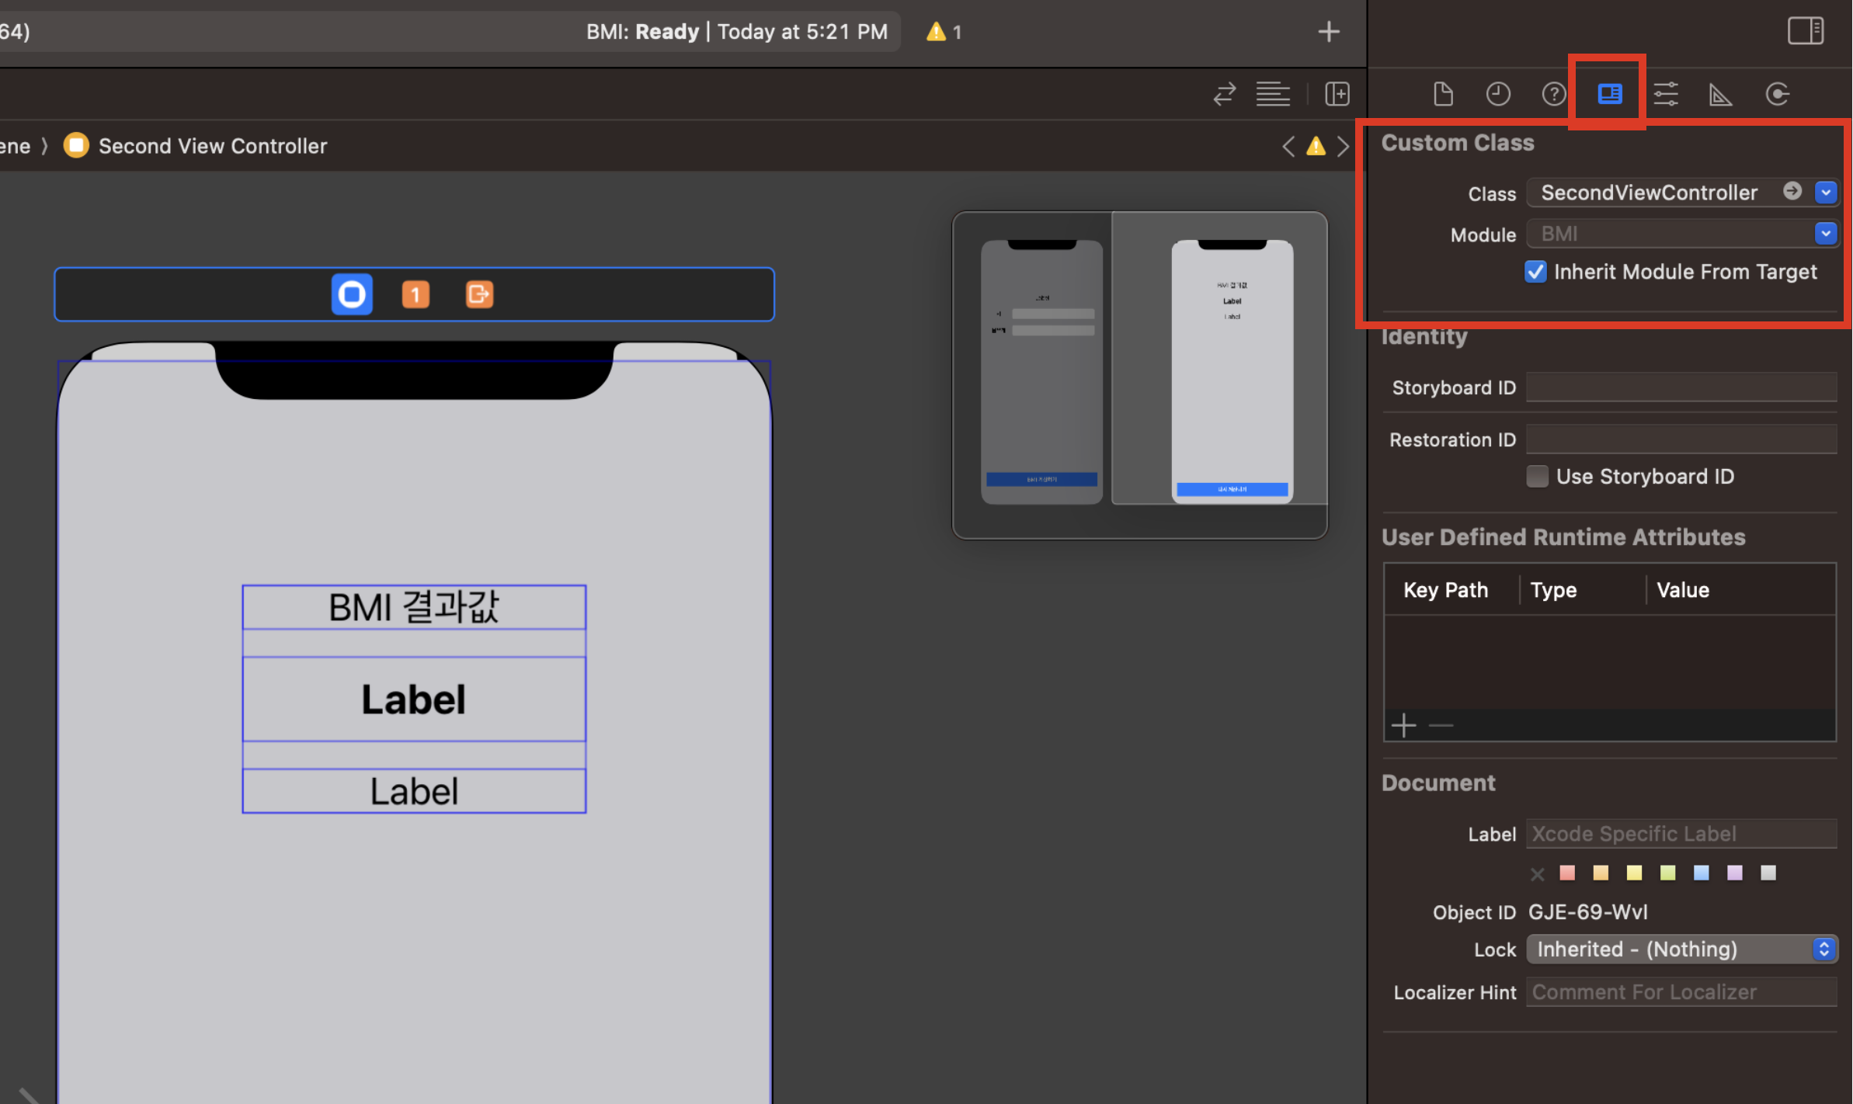This screenshot has width=1853, height=1104.
Task: Open the Connections inspector tab
Action: (x=1777, y=95)
